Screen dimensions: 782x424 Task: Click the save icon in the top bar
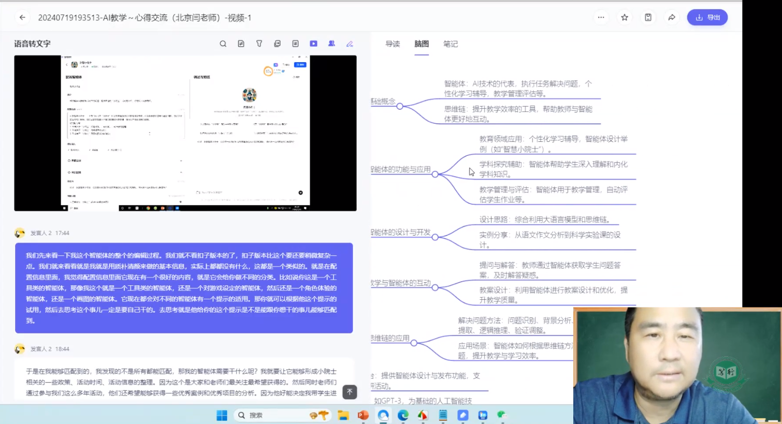[648, 18]
